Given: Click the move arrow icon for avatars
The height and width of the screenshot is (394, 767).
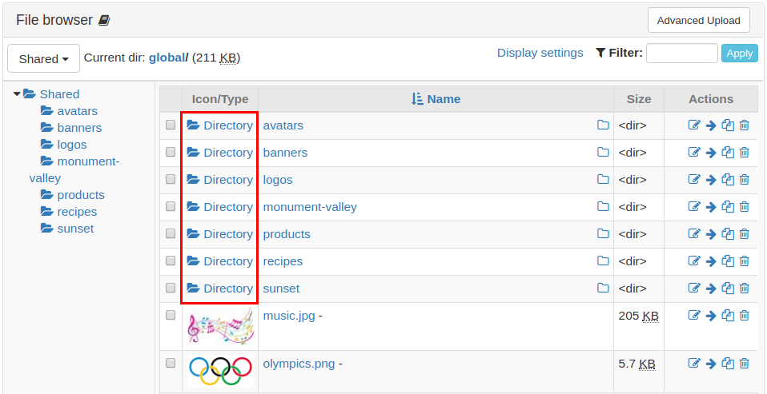Looking at the screenshot, I should click(x=711, y=125).
